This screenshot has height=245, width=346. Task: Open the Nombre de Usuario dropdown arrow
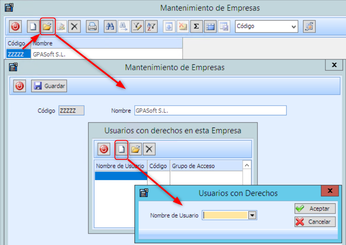[252, 215]
